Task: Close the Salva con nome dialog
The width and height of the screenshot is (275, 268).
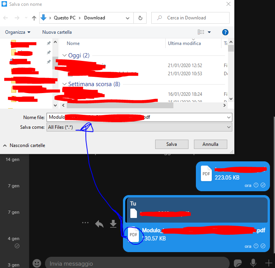Action: coord(228,4)
